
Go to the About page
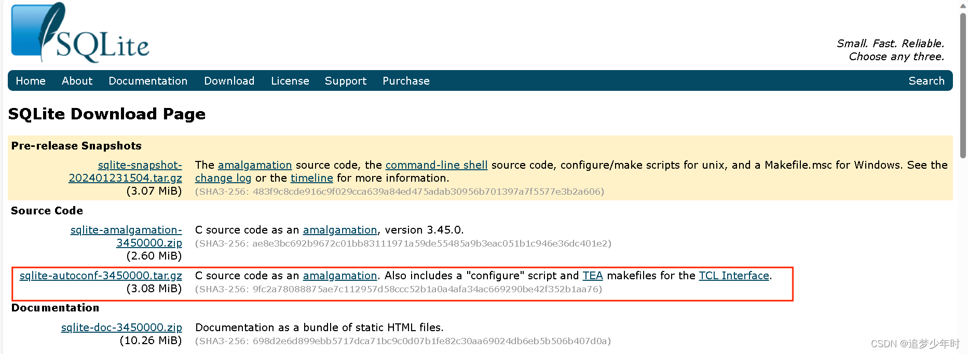[x=77, y=81]
